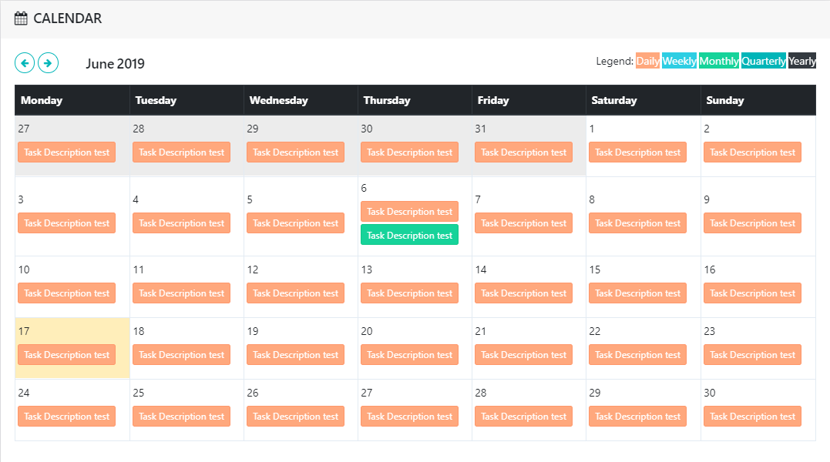Open the task on Sunday June 30
Viewport: 830px width, 462px height.
pyautogui.click(x=752, y=417)
